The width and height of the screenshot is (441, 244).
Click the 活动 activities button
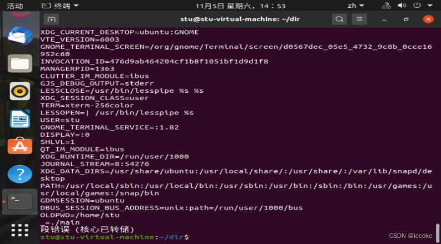tap(15, 6)
